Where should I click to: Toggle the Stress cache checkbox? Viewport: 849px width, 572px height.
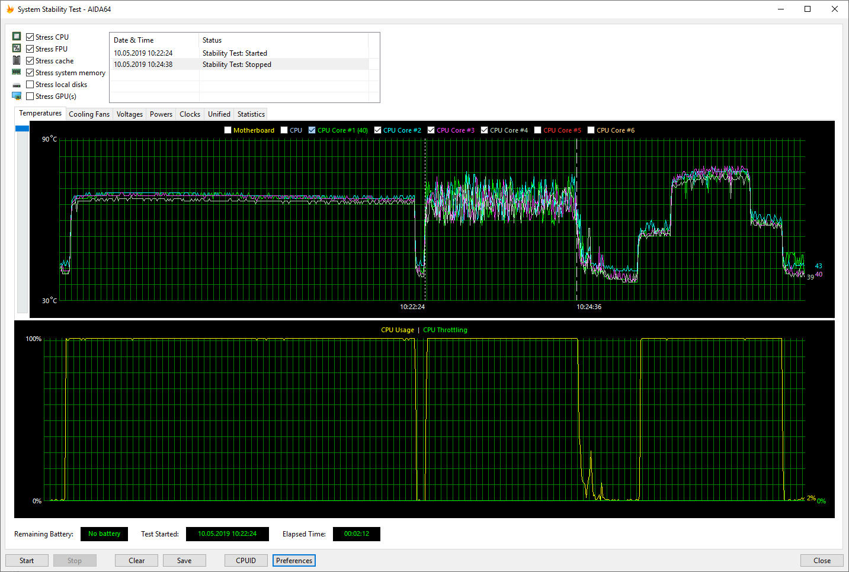30,60
